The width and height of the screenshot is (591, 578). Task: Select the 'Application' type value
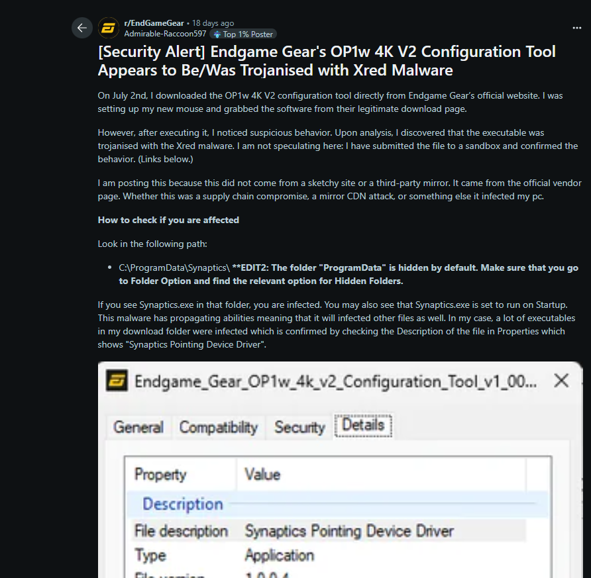[x=280, y=555]
